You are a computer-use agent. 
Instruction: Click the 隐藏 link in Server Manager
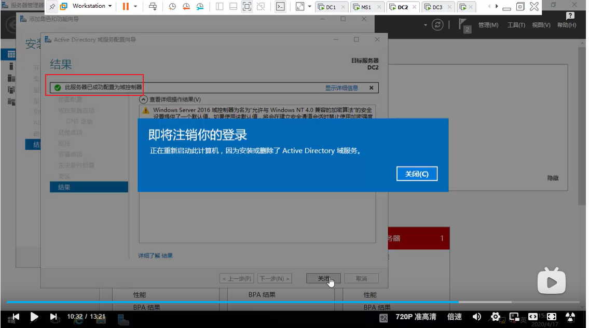[553, 178]
